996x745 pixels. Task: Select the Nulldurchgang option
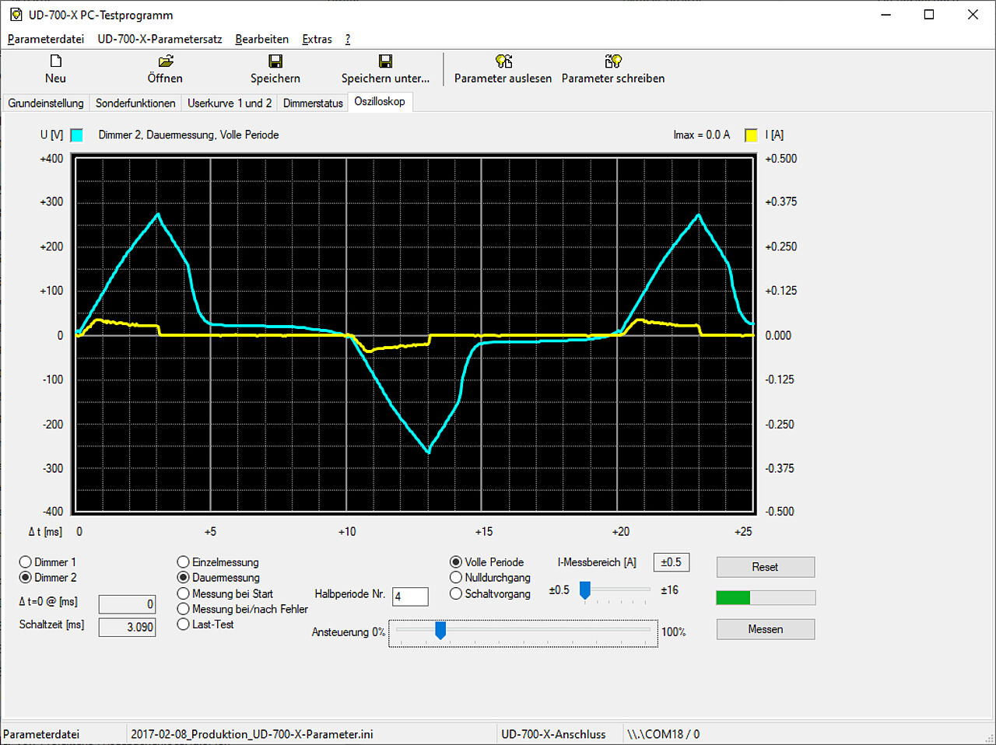click(456, 578)
